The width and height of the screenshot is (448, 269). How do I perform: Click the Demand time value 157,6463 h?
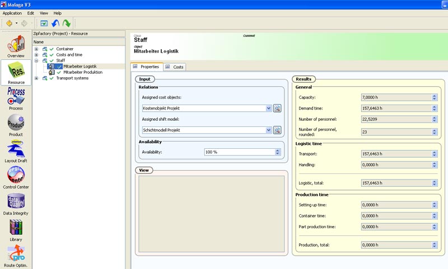click(x=396, y=108)
